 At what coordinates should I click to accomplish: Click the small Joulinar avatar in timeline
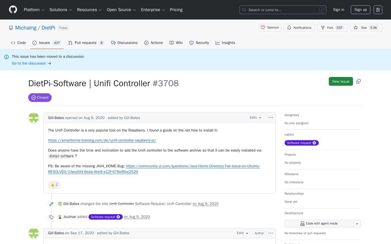pyautogui.click(x=60, y=217)
